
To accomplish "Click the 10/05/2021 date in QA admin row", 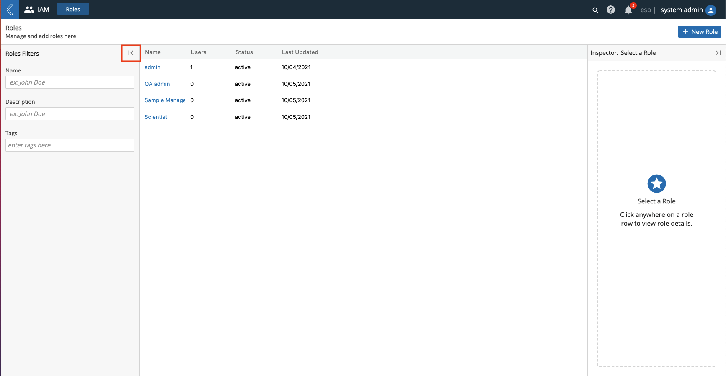I will (x=296, y=84).
